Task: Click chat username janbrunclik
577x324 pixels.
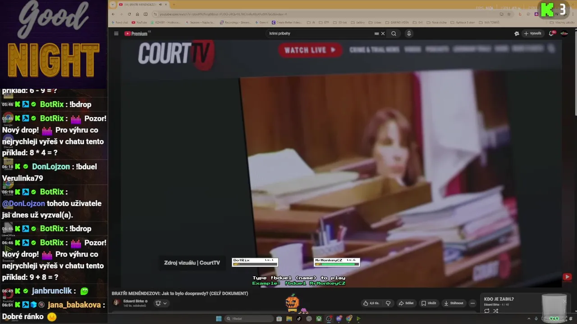Action: [x=52, y=291]
